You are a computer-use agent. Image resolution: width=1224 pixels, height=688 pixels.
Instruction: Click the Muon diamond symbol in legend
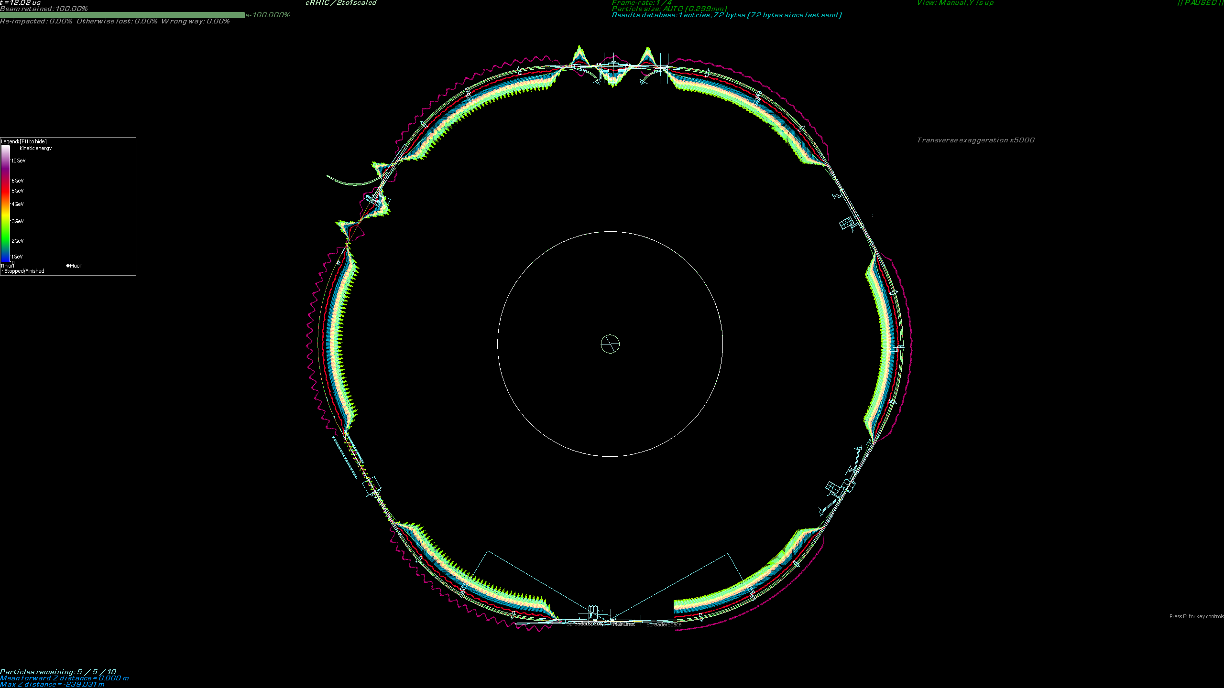click(68, 266)
